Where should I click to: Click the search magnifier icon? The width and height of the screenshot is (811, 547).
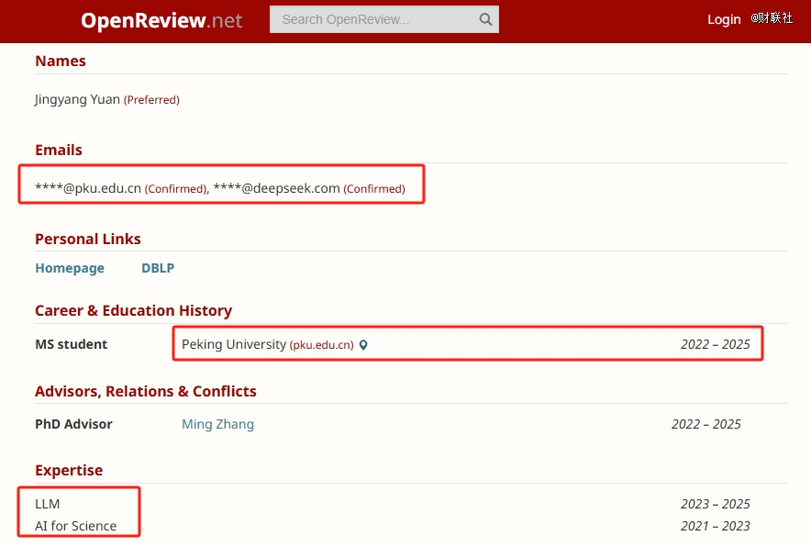tap(485, 19)
